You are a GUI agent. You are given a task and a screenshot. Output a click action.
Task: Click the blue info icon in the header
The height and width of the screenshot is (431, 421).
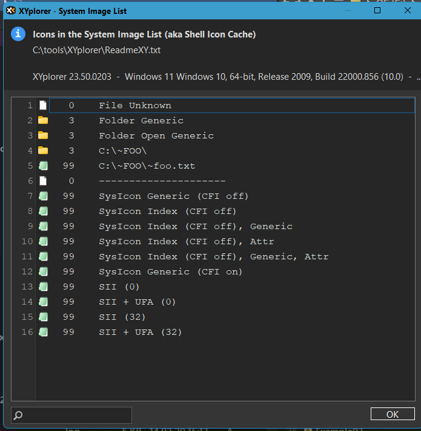(x=18, y=34)
